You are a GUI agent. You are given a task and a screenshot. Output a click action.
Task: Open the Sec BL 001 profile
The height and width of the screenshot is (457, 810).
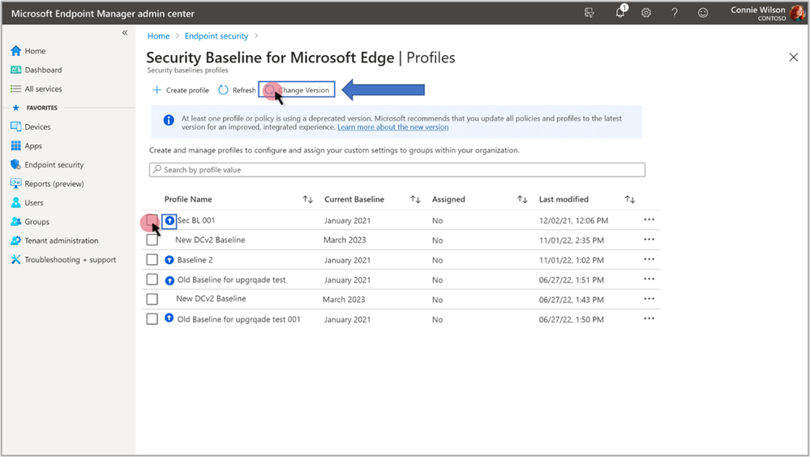pyautogui.click(x=196, y=220)
